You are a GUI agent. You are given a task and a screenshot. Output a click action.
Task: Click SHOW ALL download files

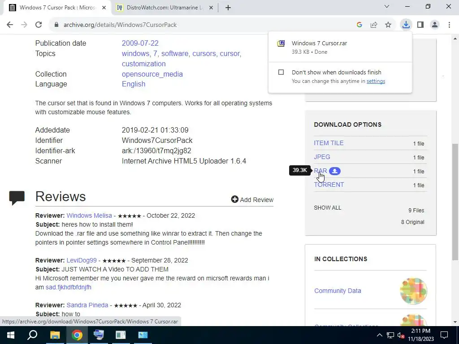328,208
